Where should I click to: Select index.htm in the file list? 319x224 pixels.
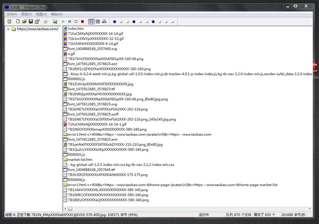coord(76,29)
